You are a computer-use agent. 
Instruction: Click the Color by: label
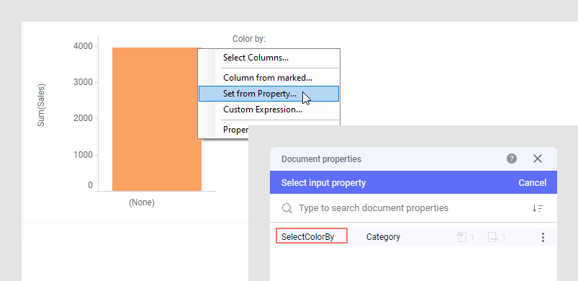tap(249, 39)
